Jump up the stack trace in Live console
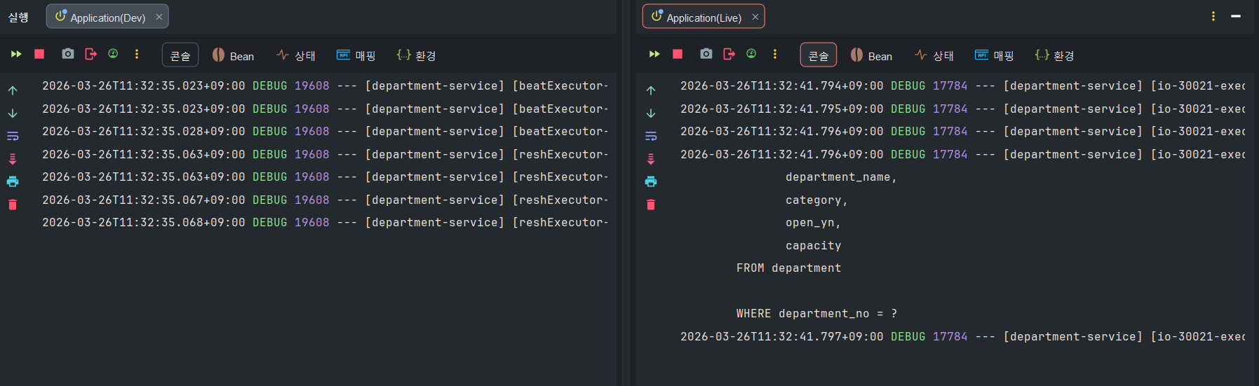Screen dimensions: 1259x386 click(x=651, y=90)
